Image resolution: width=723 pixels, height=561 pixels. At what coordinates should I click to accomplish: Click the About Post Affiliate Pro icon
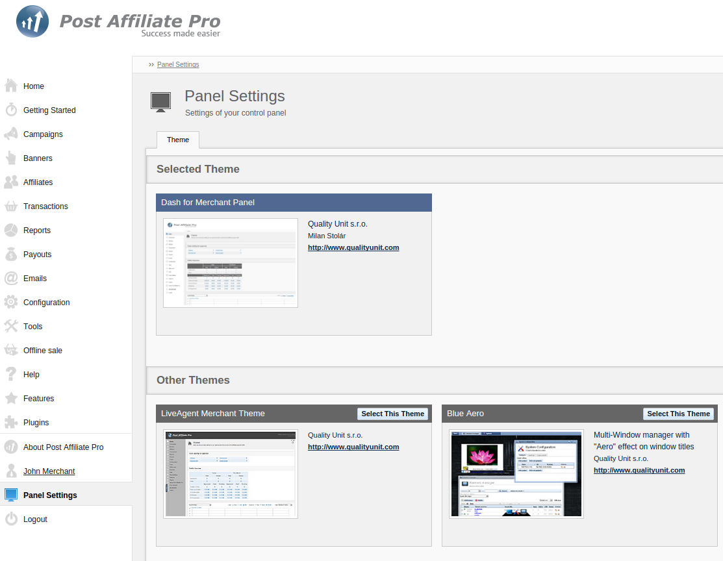tap(11, 447)
